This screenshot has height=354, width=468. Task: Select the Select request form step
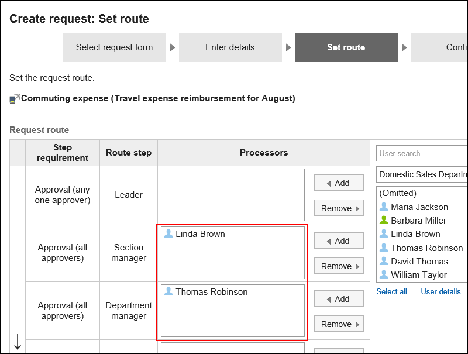[x=114, y=47]
